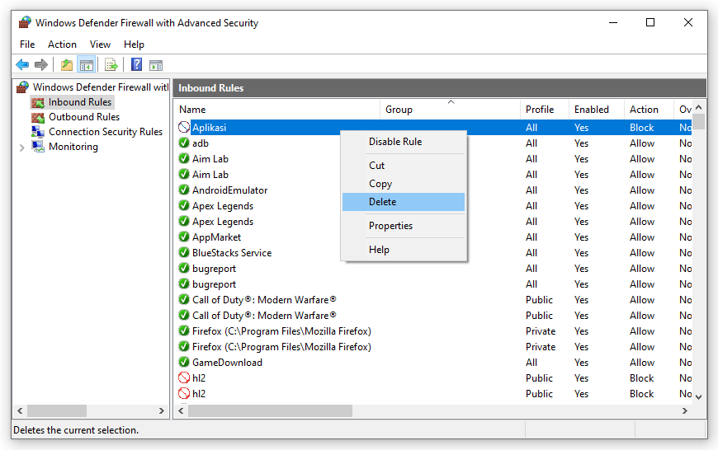Open Properties from context menu

pyautogui.click(x=404, y=226)
